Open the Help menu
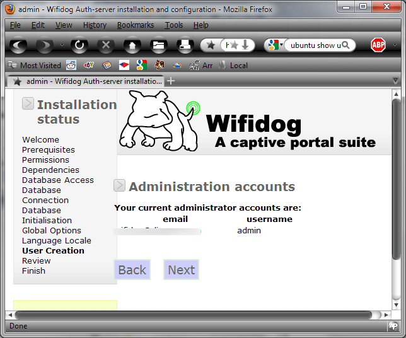 [x=201, y=25]
